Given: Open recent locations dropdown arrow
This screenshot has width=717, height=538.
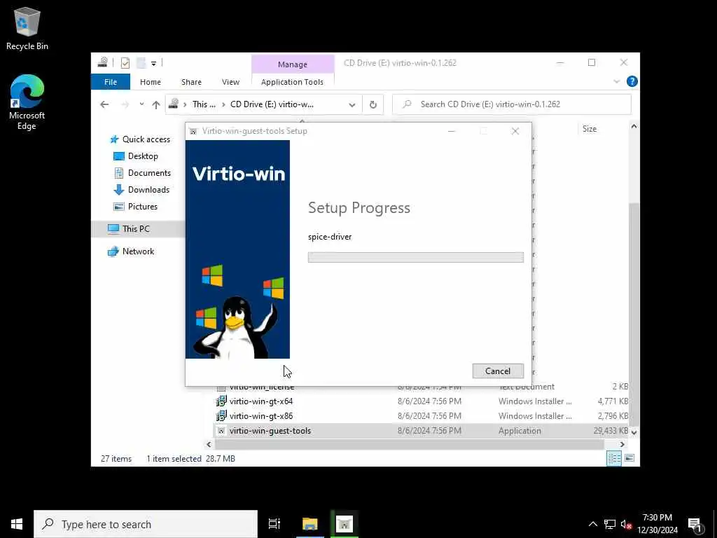Looking at the screenshot, I should point(141,104).
